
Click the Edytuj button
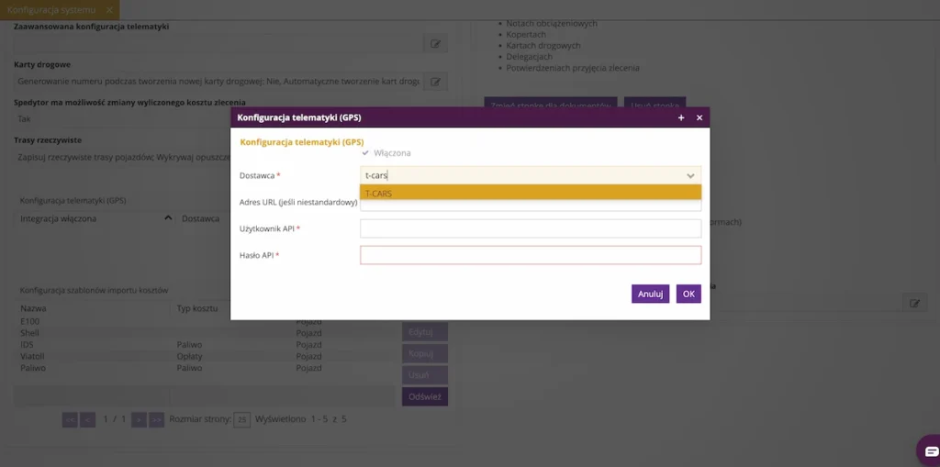[x=425, y=331]
